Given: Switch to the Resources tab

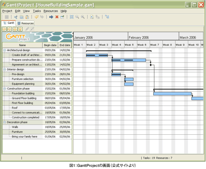Looking at the screenshot, I should [25, 23].
